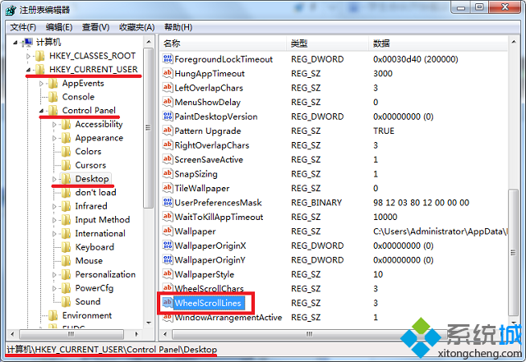Click the DWORD icon beside ForegroundLockTimeout
Image resolution: width=526 pixels, height=362 pixels.
pyautogui.click(x=168, y=59)
